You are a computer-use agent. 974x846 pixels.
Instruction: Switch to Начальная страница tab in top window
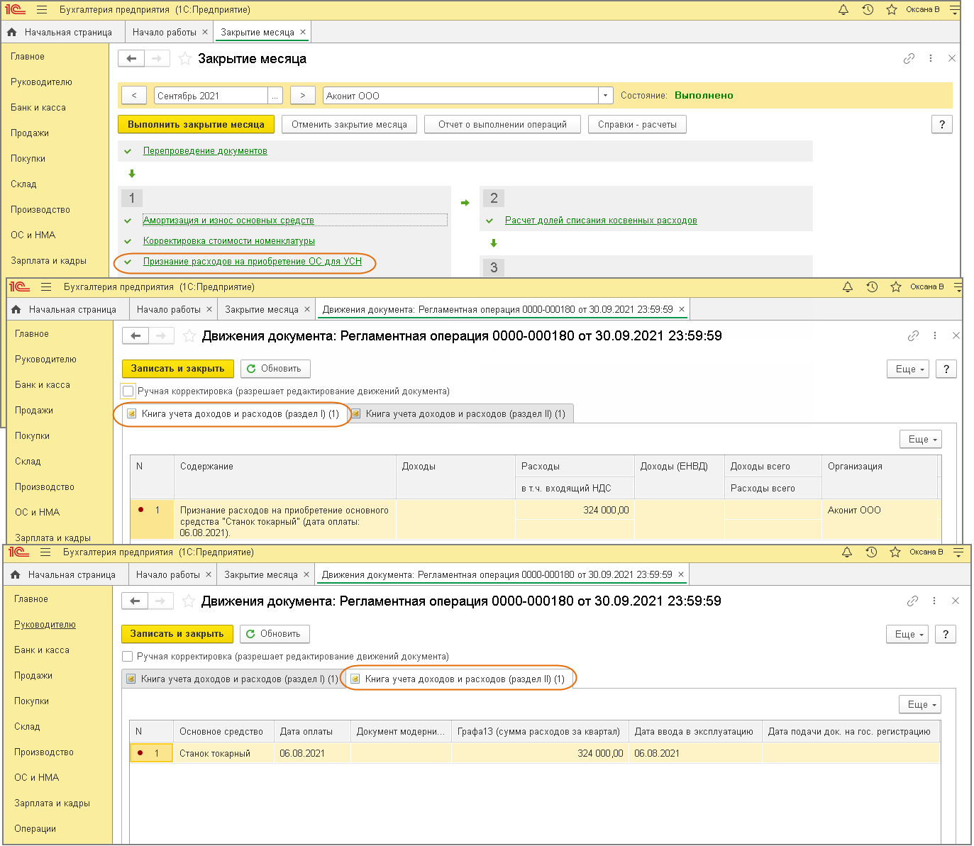coord(62,32)
